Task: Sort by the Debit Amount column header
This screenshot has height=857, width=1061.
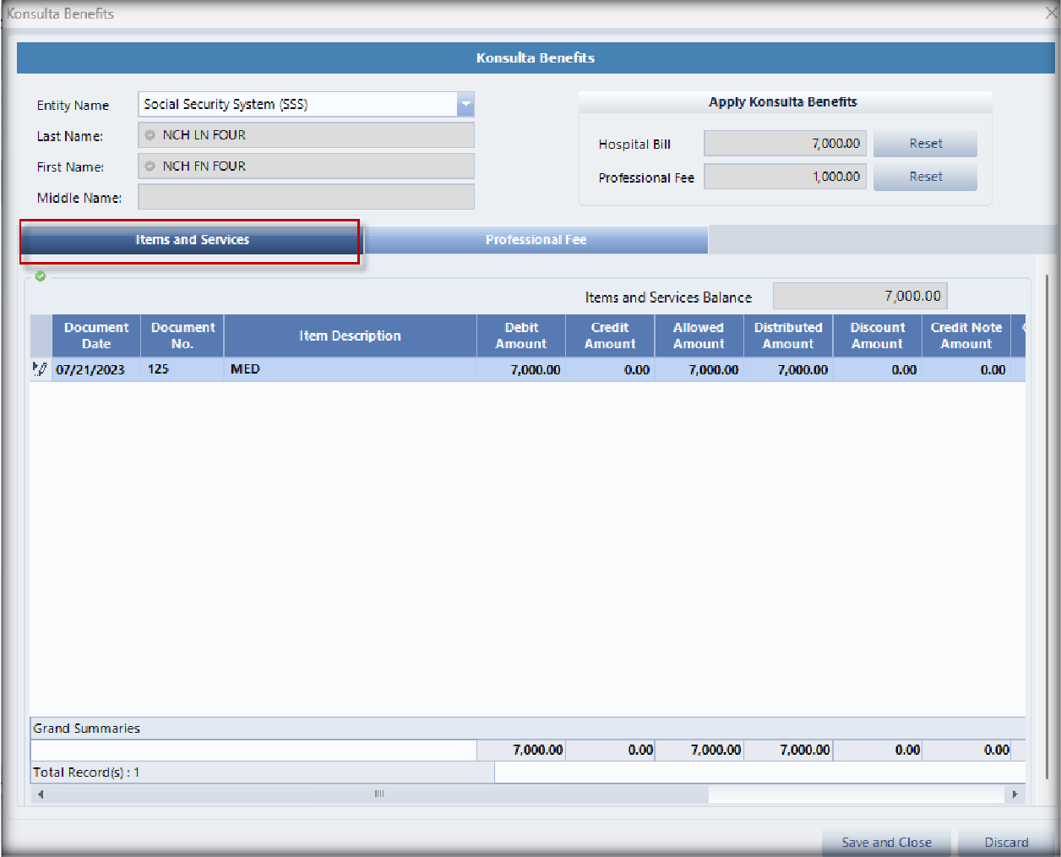Action: tap(520, 336)
